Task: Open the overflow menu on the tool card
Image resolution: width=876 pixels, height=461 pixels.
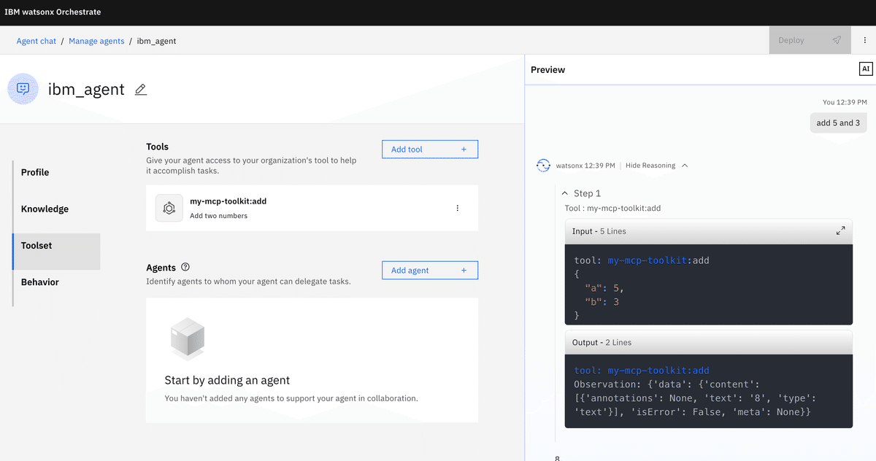Action: pos(458,208)
